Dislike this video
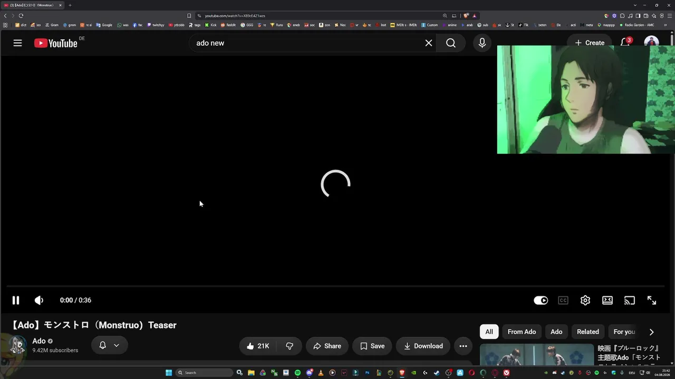The image size is (675, 379). [290, 346]
